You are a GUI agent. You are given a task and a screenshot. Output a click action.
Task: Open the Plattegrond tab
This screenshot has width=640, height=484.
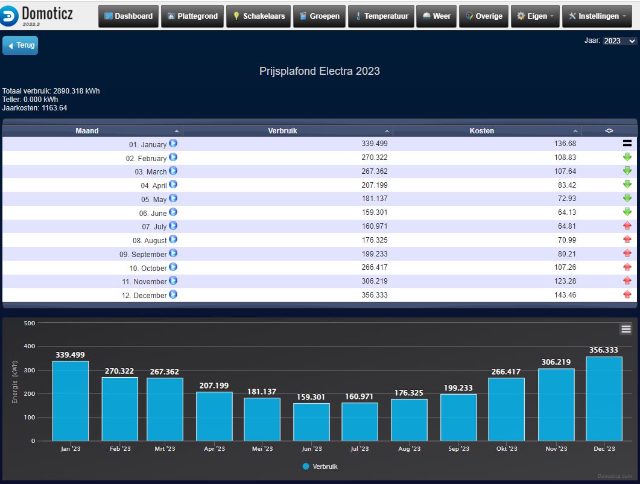[x=192, y=16]
